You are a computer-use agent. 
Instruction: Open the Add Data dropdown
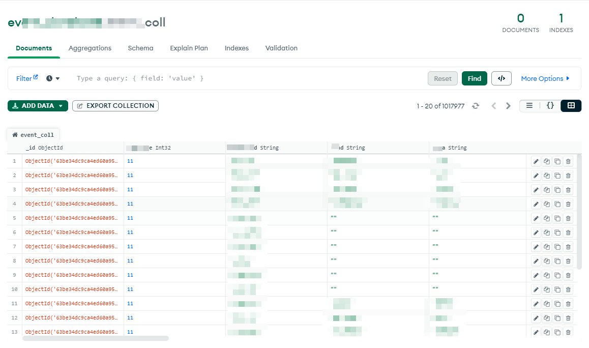click(x=38, y=106)
